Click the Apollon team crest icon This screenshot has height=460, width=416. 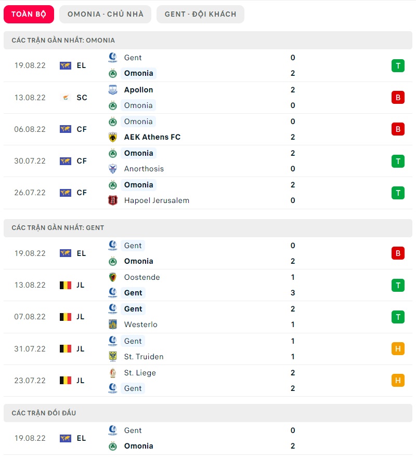pos(113,90)
